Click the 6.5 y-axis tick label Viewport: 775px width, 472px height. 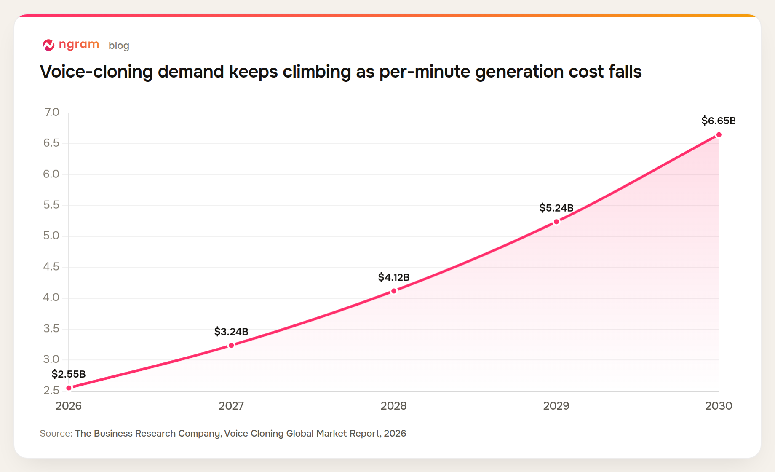point(51,143)
